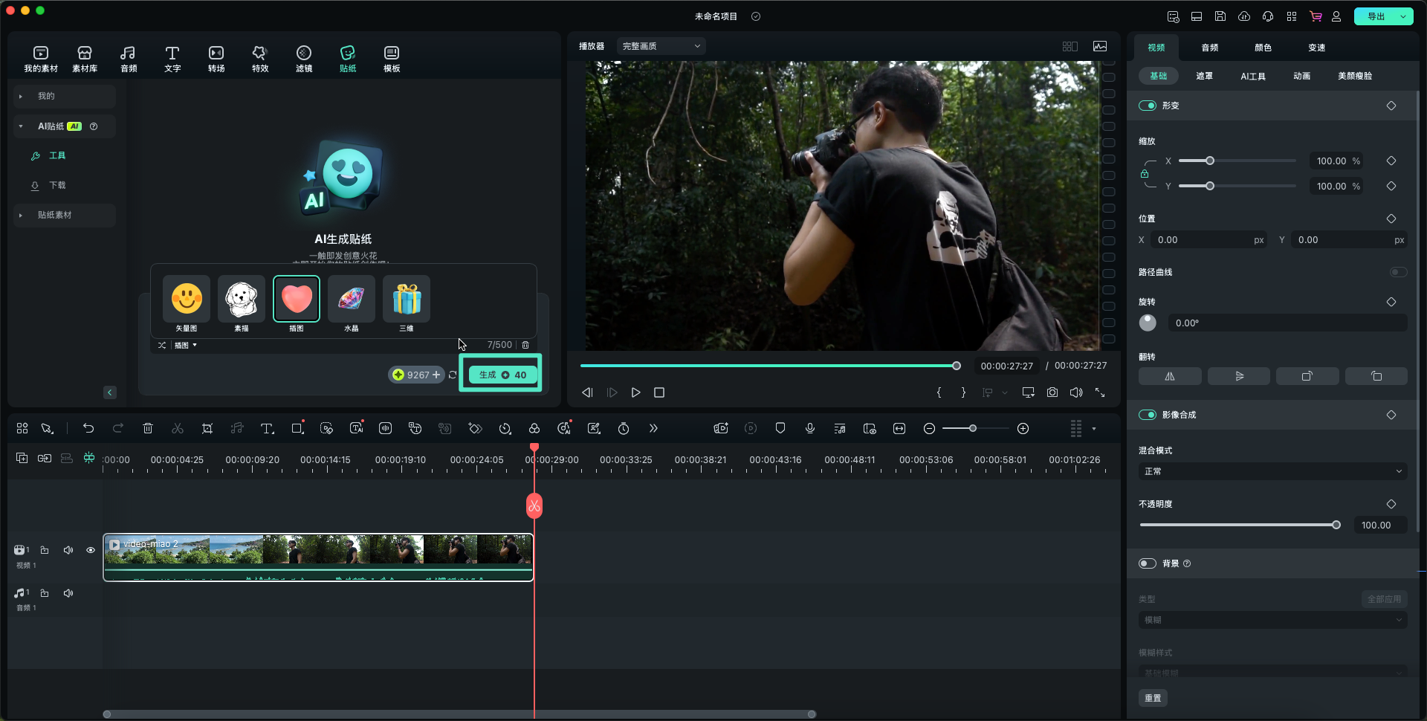This screenshot has height=721, width=1427.
Task: Click the undo arrow in timeline toolbar
Action: (88, 428)
